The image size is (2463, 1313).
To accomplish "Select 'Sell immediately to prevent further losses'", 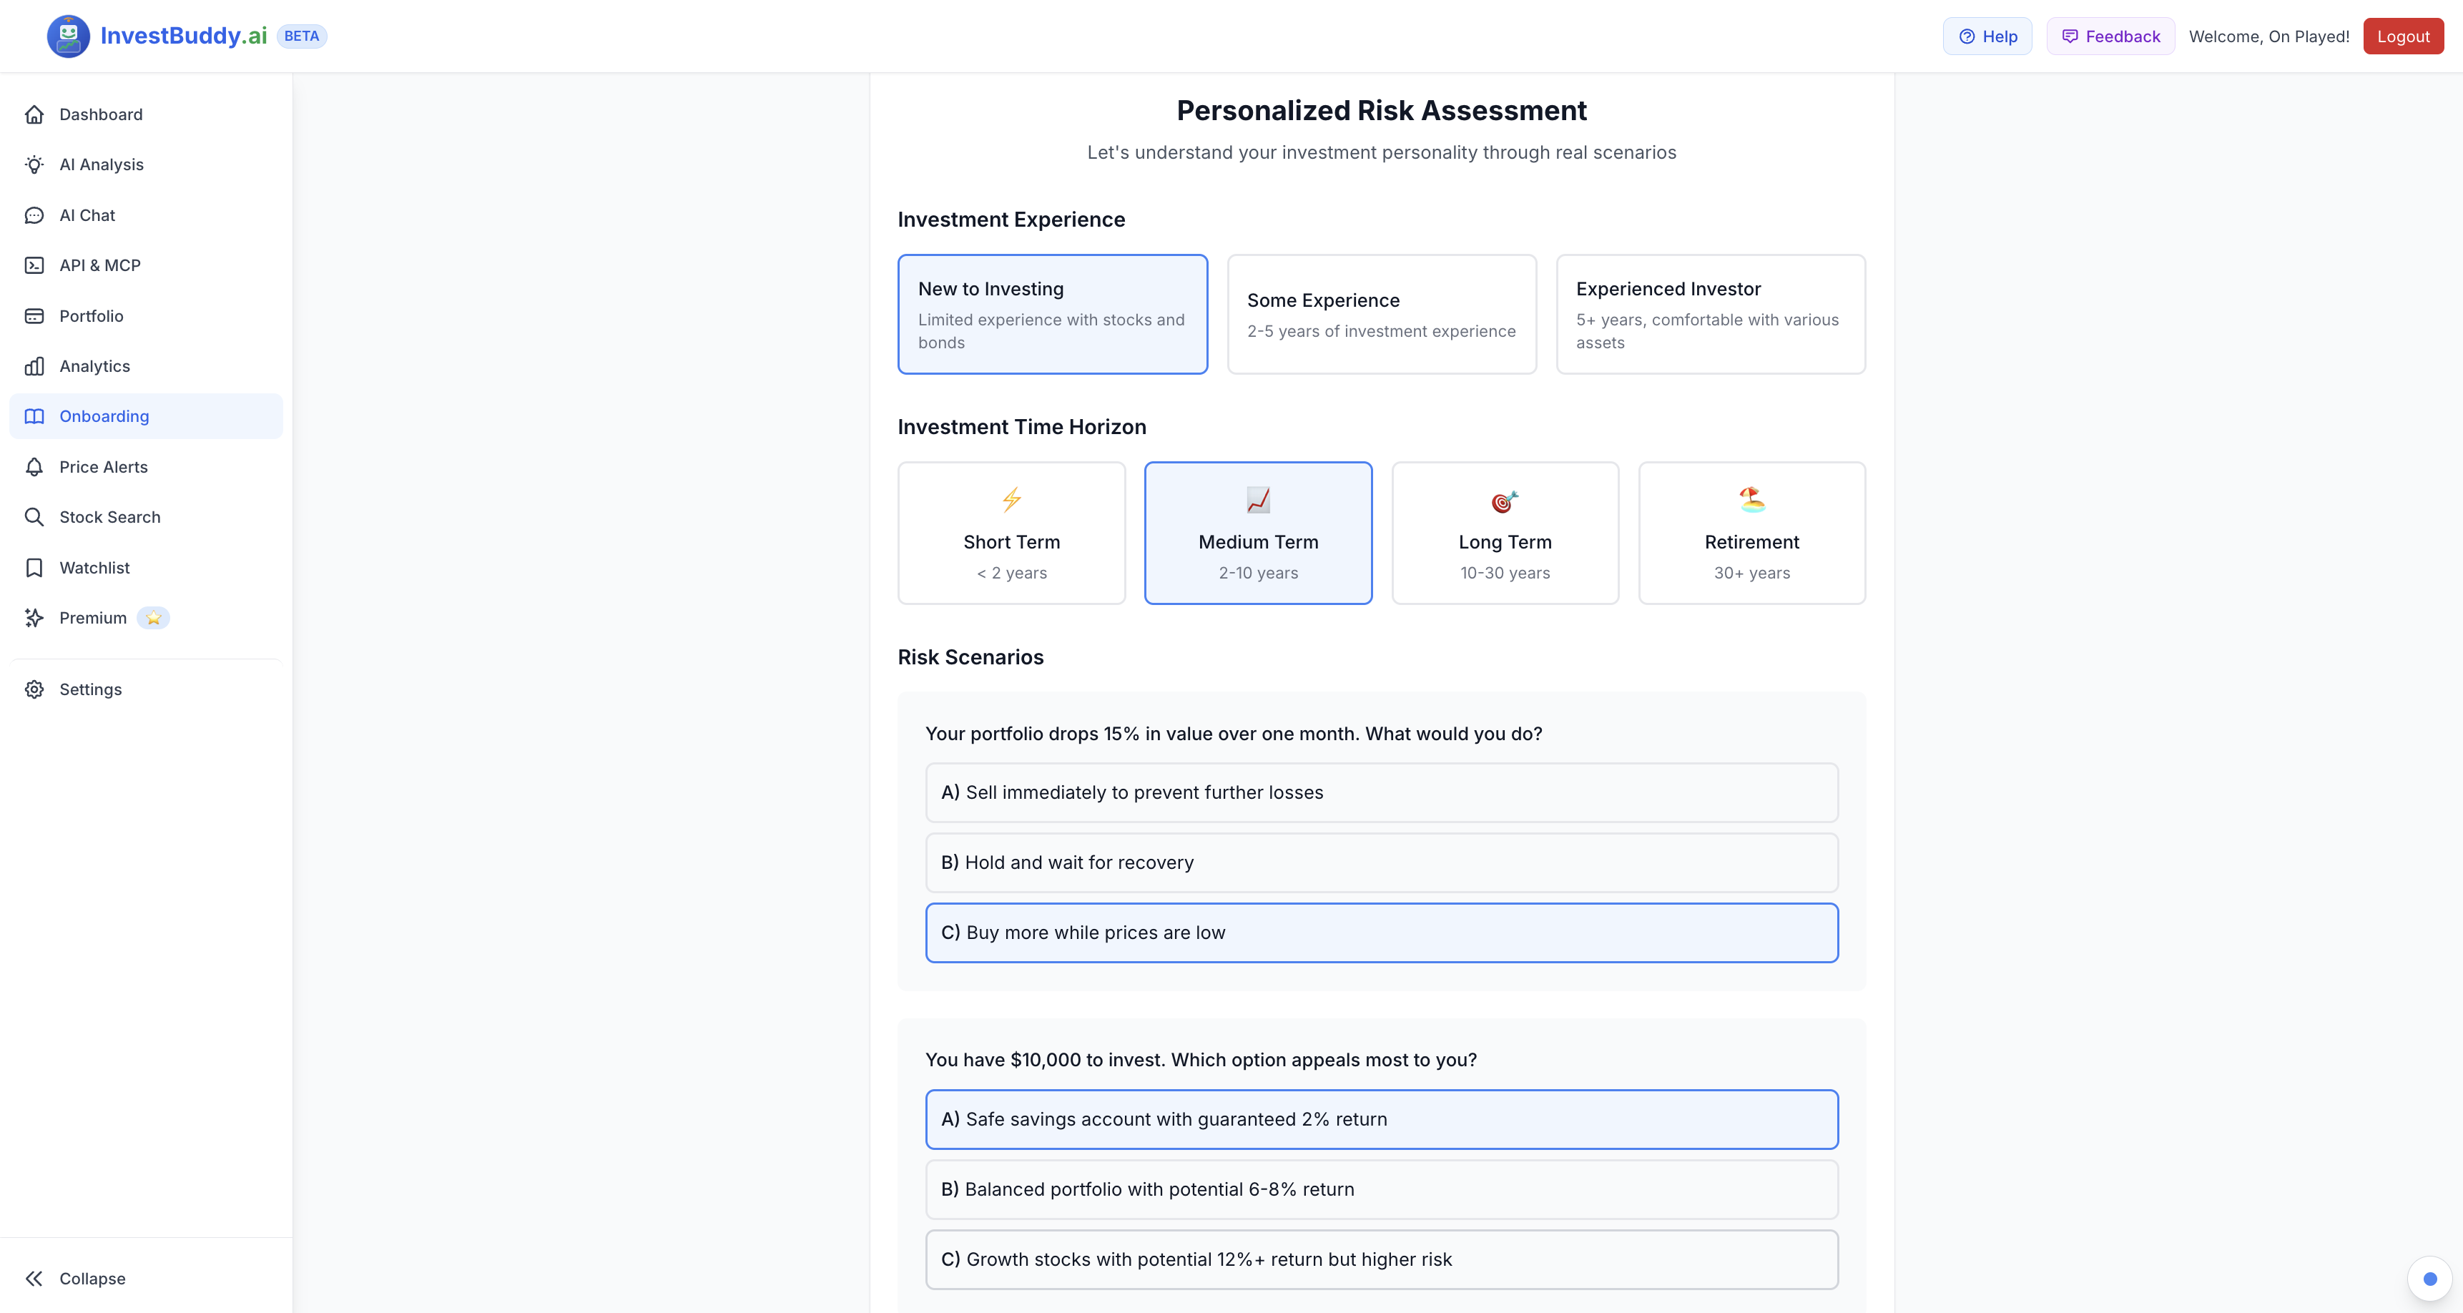I will tap(1381, 792).
